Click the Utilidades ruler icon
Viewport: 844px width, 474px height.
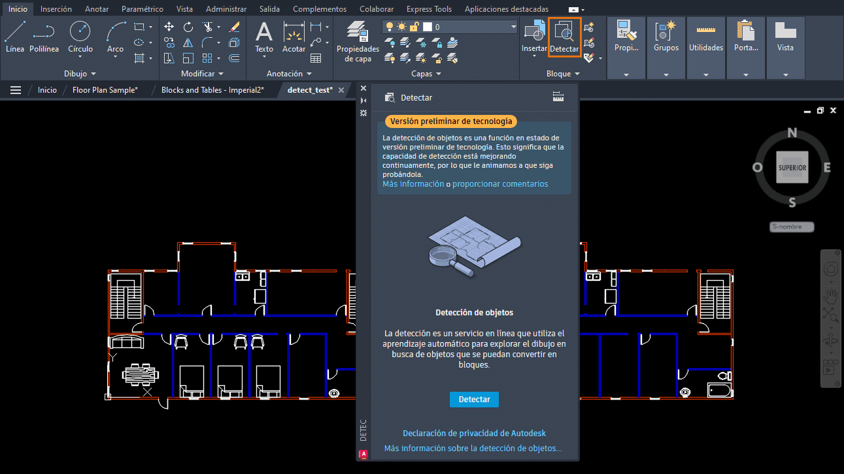click(x=705, y=31)
